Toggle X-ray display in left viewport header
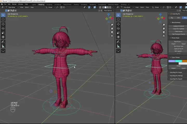187x124 pixels. (100, 7)
